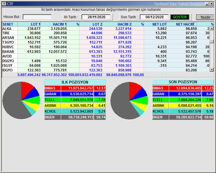This screenshot has height=173, width=216.
Task: Click the ILK POZISYON header
Action: (75, 82)
